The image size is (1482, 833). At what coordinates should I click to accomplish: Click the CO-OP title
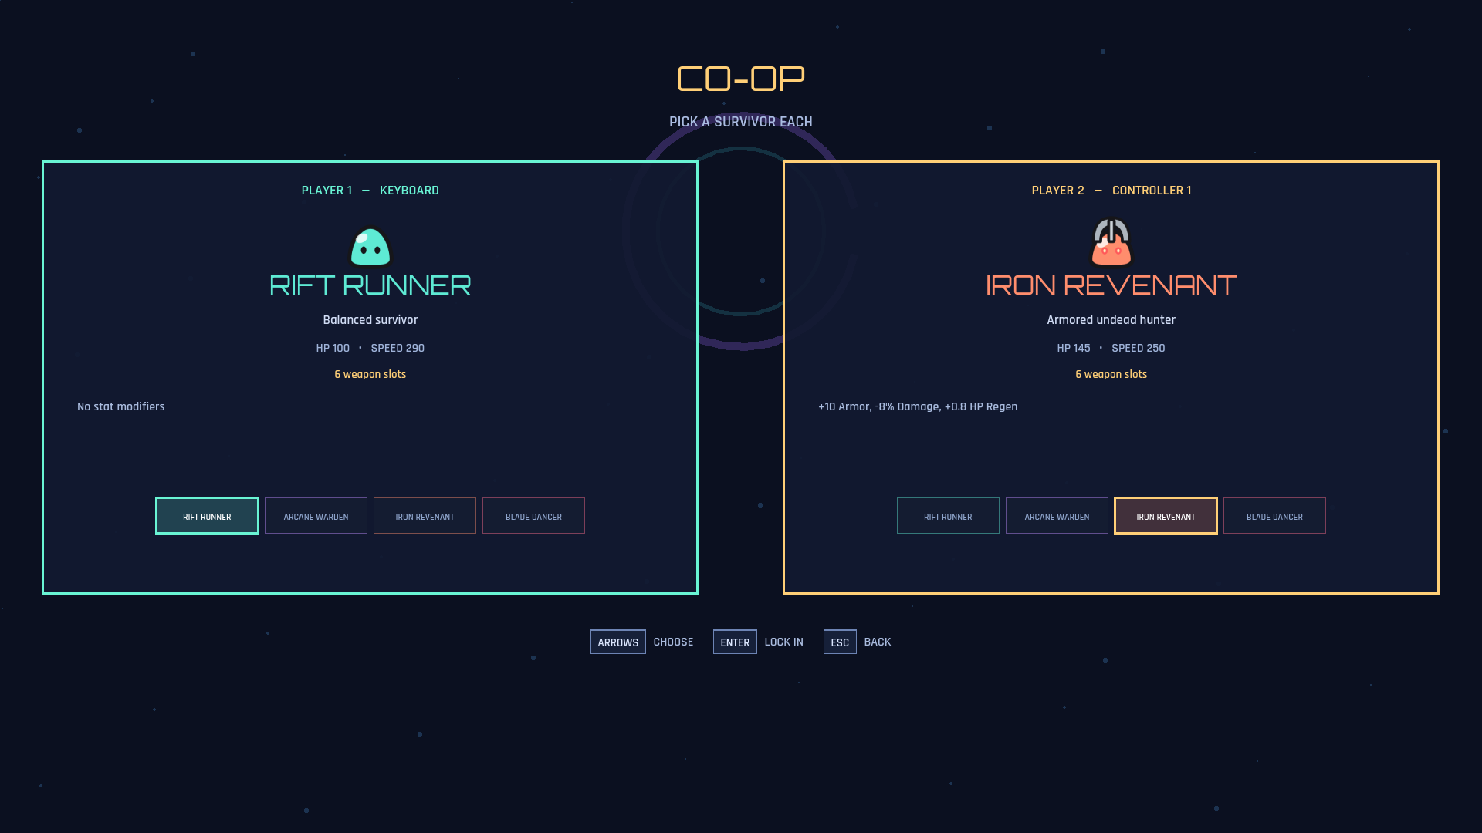click(741, 79)
